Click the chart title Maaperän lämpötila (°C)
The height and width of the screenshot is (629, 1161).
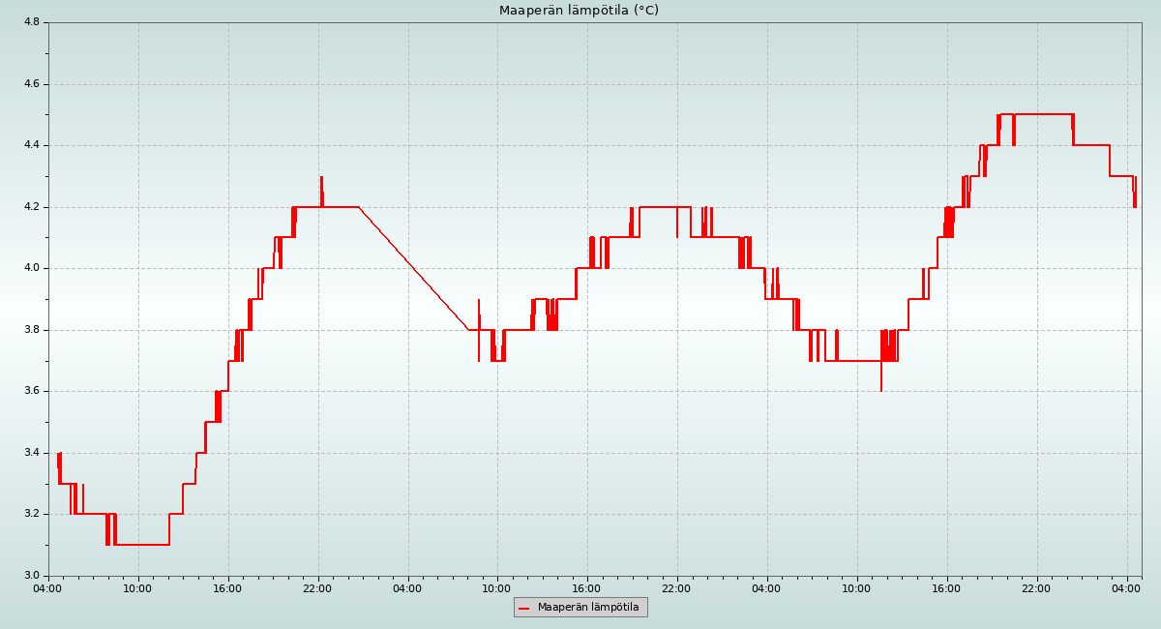(579, 11)
